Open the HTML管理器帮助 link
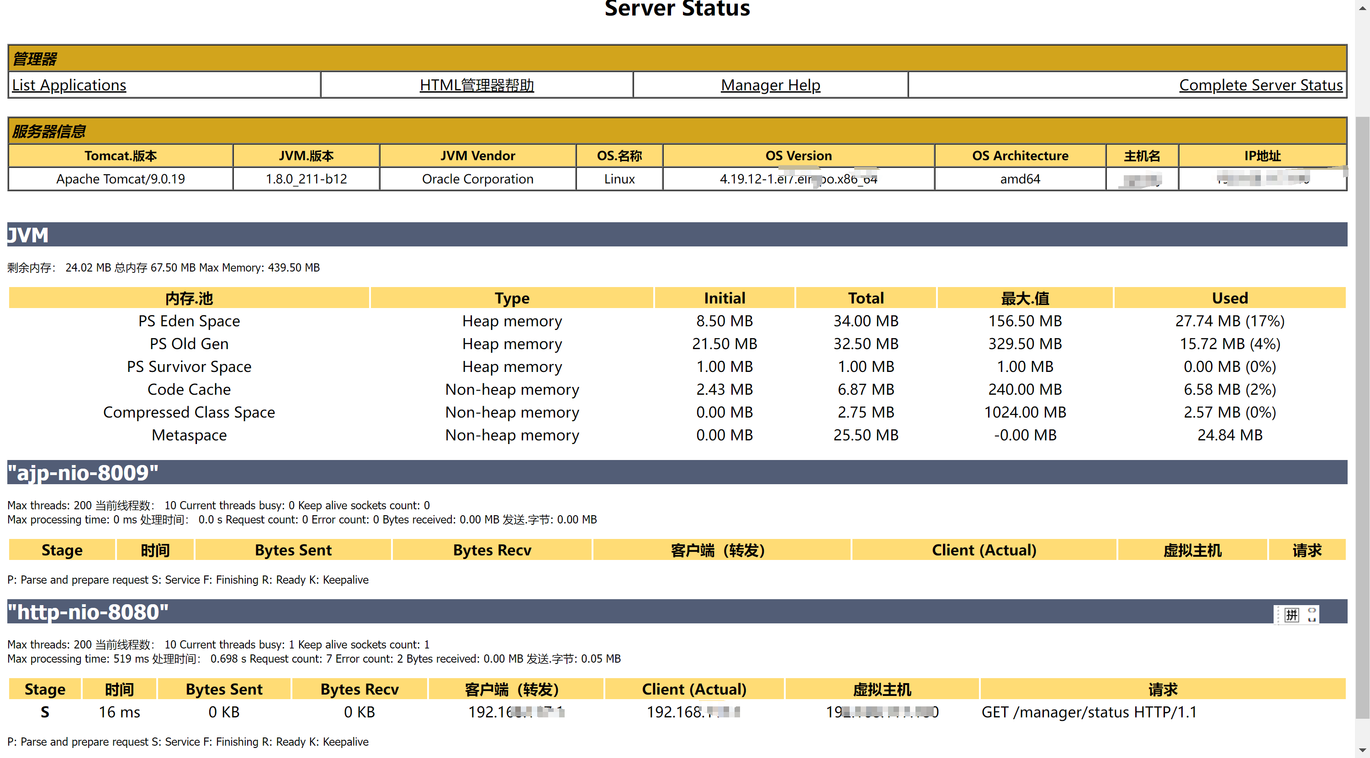Viewport: 1370px width, 758px height. pyautogui.click(x=476, y=85)
